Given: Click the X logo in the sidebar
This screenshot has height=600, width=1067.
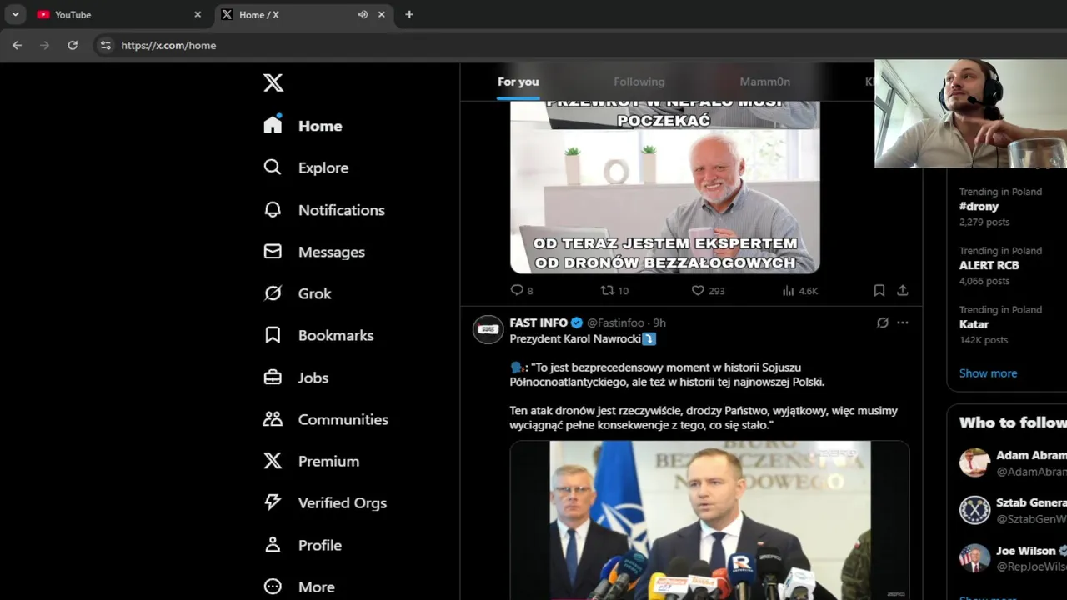Looking at the screenshot, I should (273, 82).
